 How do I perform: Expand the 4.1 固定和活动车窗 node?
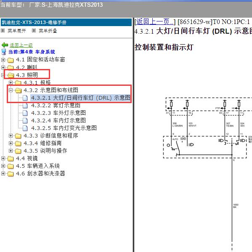(3, 60)
